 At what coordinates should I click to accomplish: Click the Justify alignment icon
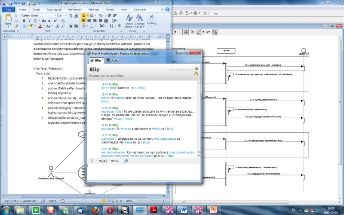101,21
